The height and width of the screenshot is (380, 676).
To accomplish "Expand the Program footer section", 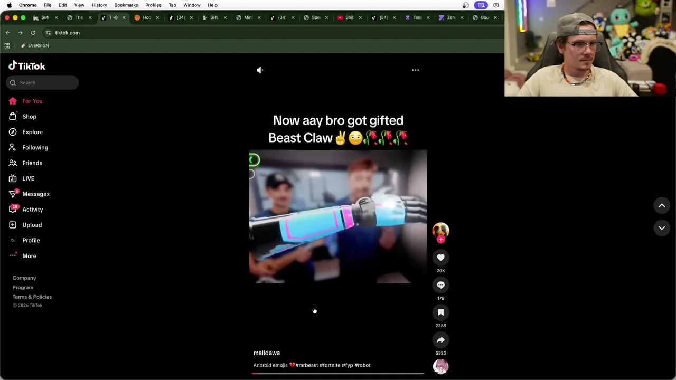I will (23, 288).
